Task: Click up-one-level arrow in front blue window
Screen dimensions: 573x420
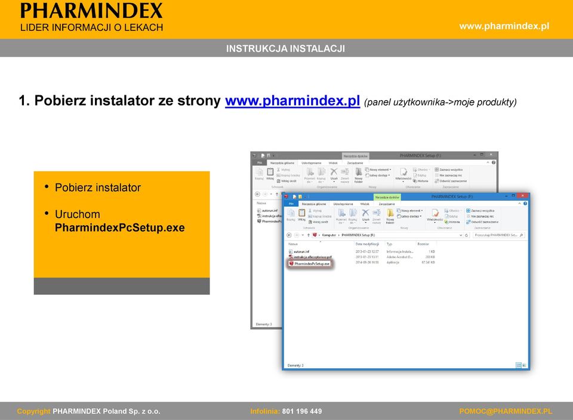Action: click(x=309, y=235)
